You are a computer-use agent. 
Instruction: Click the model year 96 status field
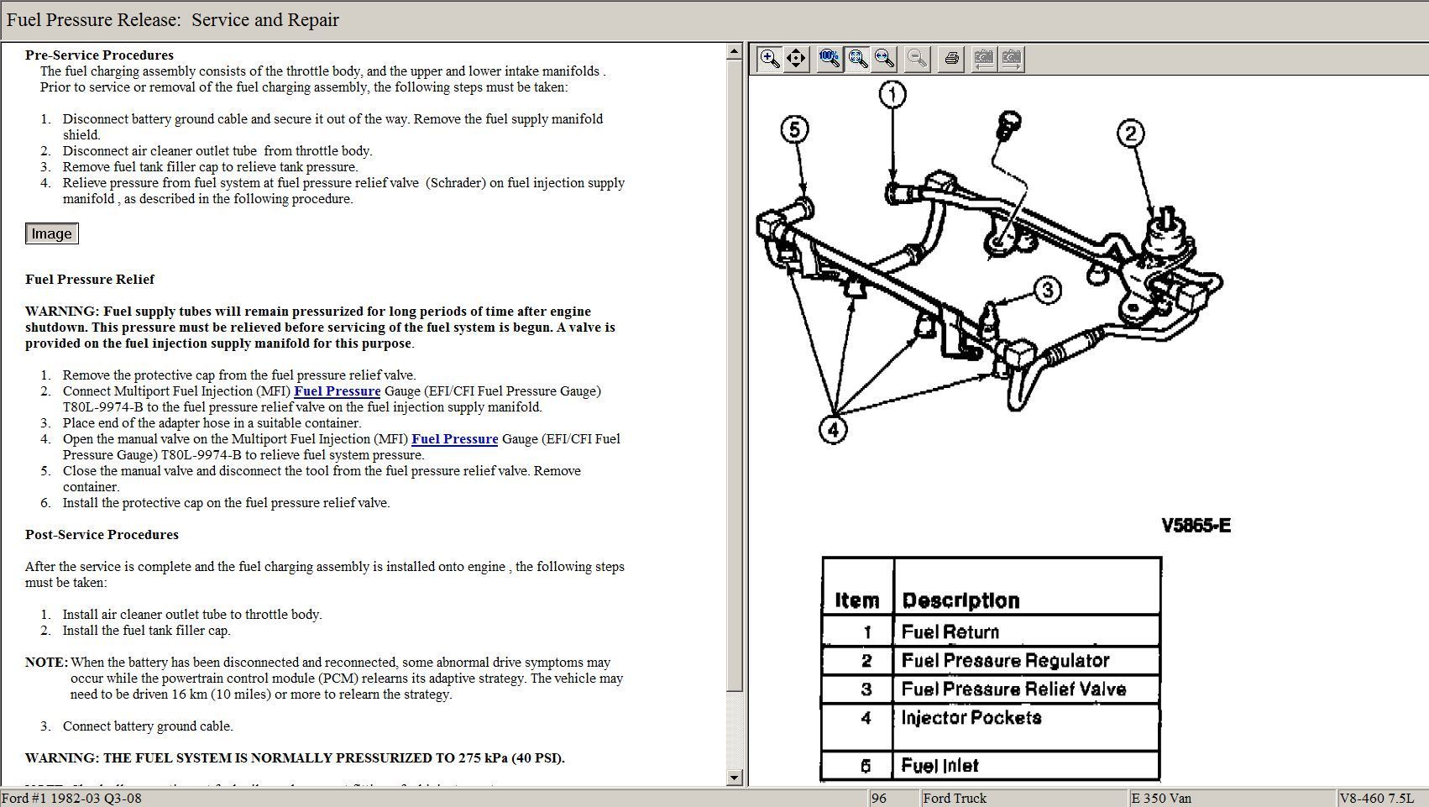coord(891,798)
